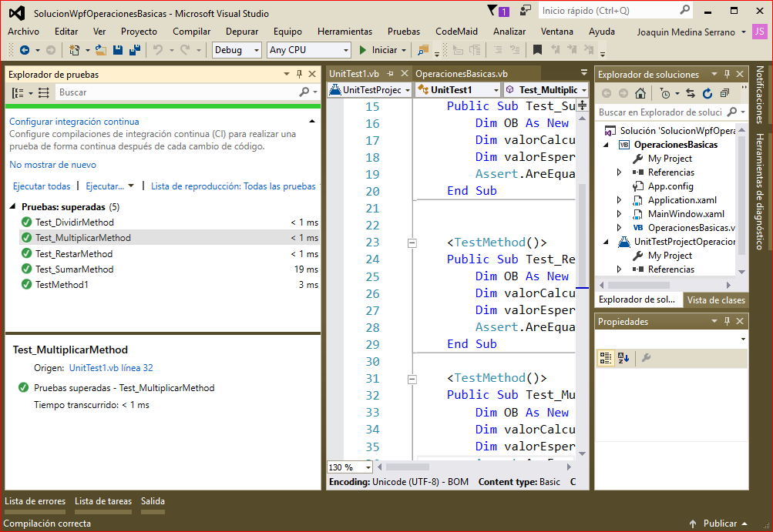Click the No mostrar de nuevo link

52,165
